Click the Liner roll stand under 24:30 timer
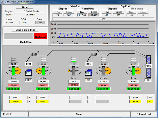Image resolution: width=158 pixels, height=118 pixels. click(13, 71)
